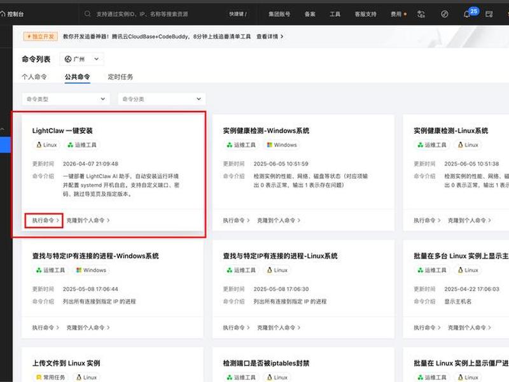Click Windows tag on 实例健康检测-Windows系统 card
The height and width of the screenshot is (382, 509).
pos(282,145)
